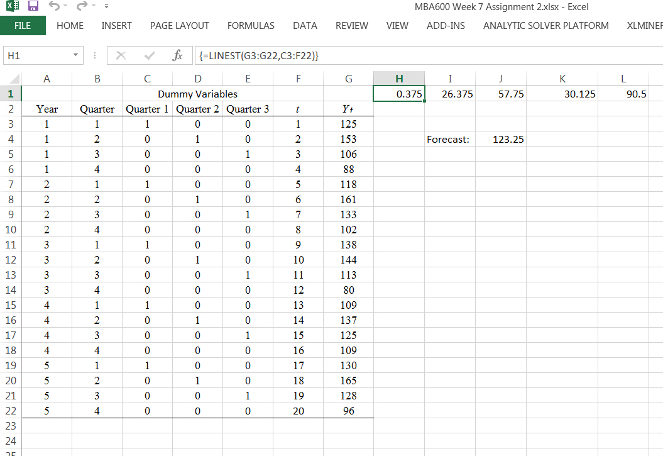This screenshot has width=663, height=456.
Task: Select all cells with the corner triangle
Action: (14, 79)
